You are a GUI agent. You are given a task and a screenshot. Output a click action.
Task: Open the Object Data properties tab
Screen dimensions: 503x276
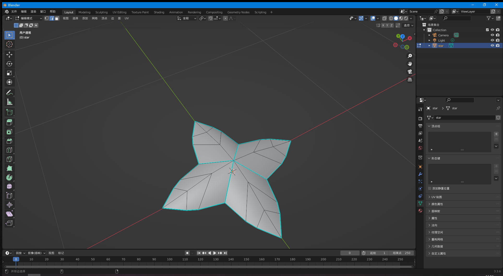(x=420, y=203)
